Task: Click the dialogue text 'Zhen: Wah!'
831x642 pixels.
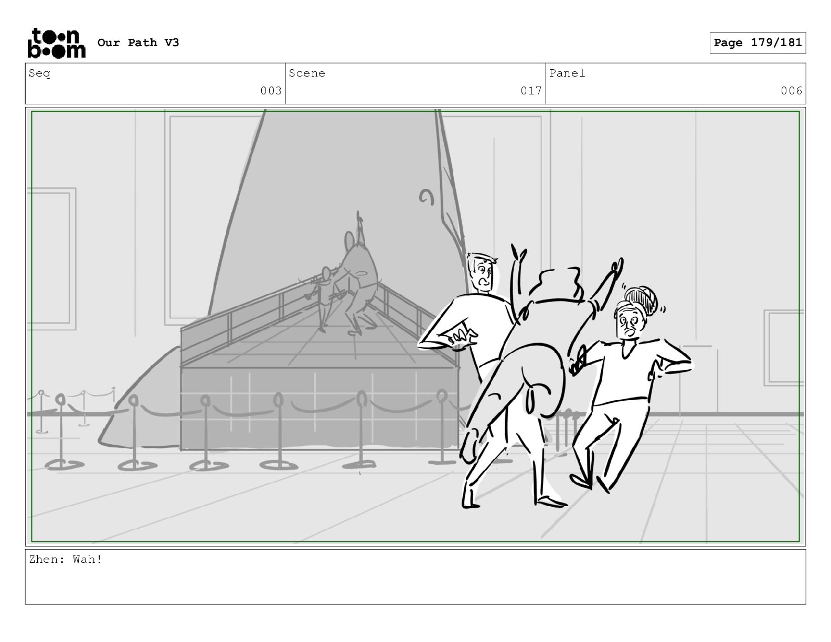Action: [x=66, y=559]
